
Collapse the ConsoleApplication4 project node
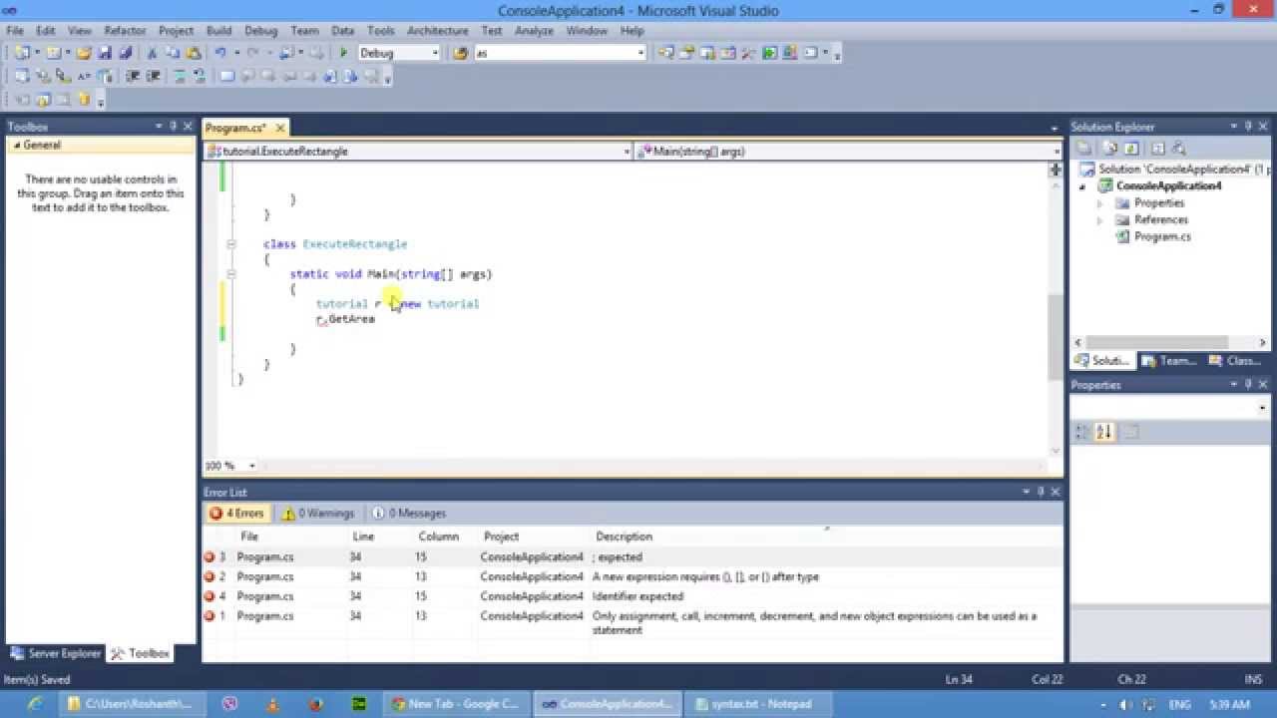pos(1082,186)
